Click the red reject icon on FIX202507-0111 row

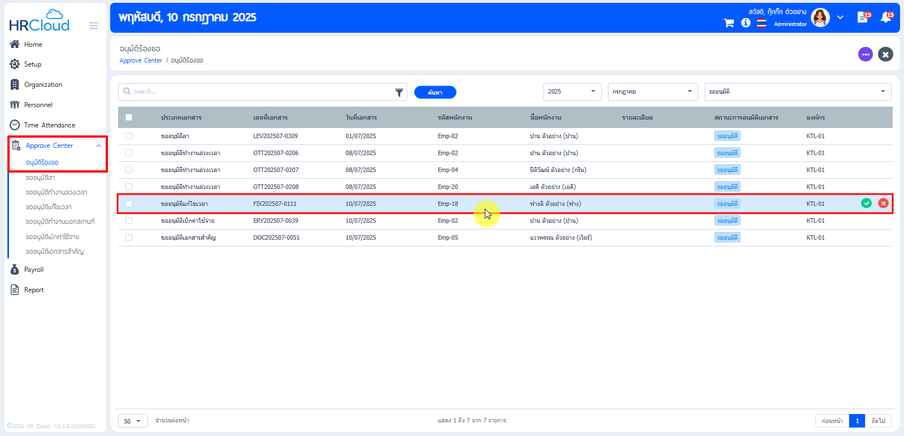(x=883, y=203)
